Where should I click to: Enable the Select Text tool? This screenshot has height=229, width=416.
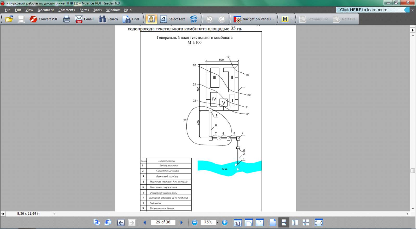pyautogui.click(x=173, y=19)
